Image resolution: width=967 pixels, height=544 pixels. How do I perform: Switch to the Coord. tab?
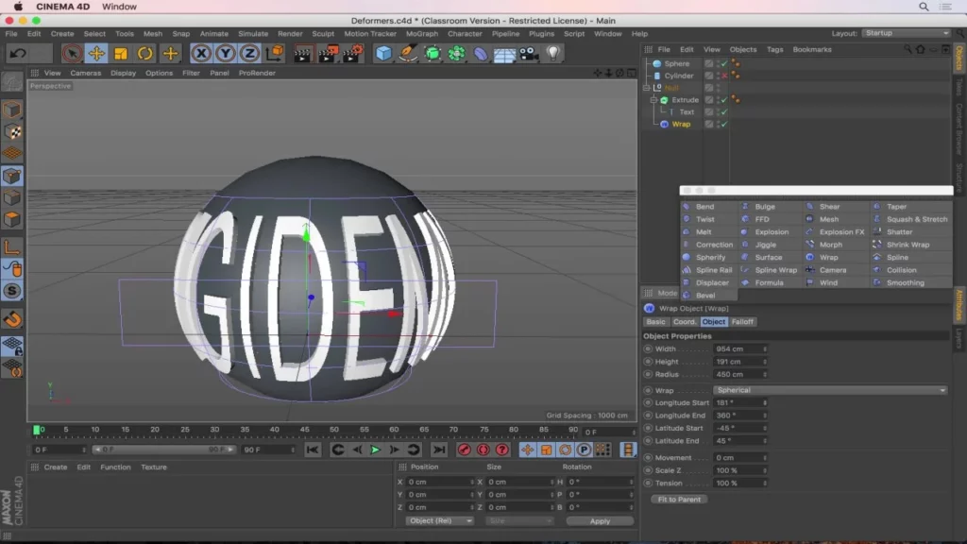[684, 322]
